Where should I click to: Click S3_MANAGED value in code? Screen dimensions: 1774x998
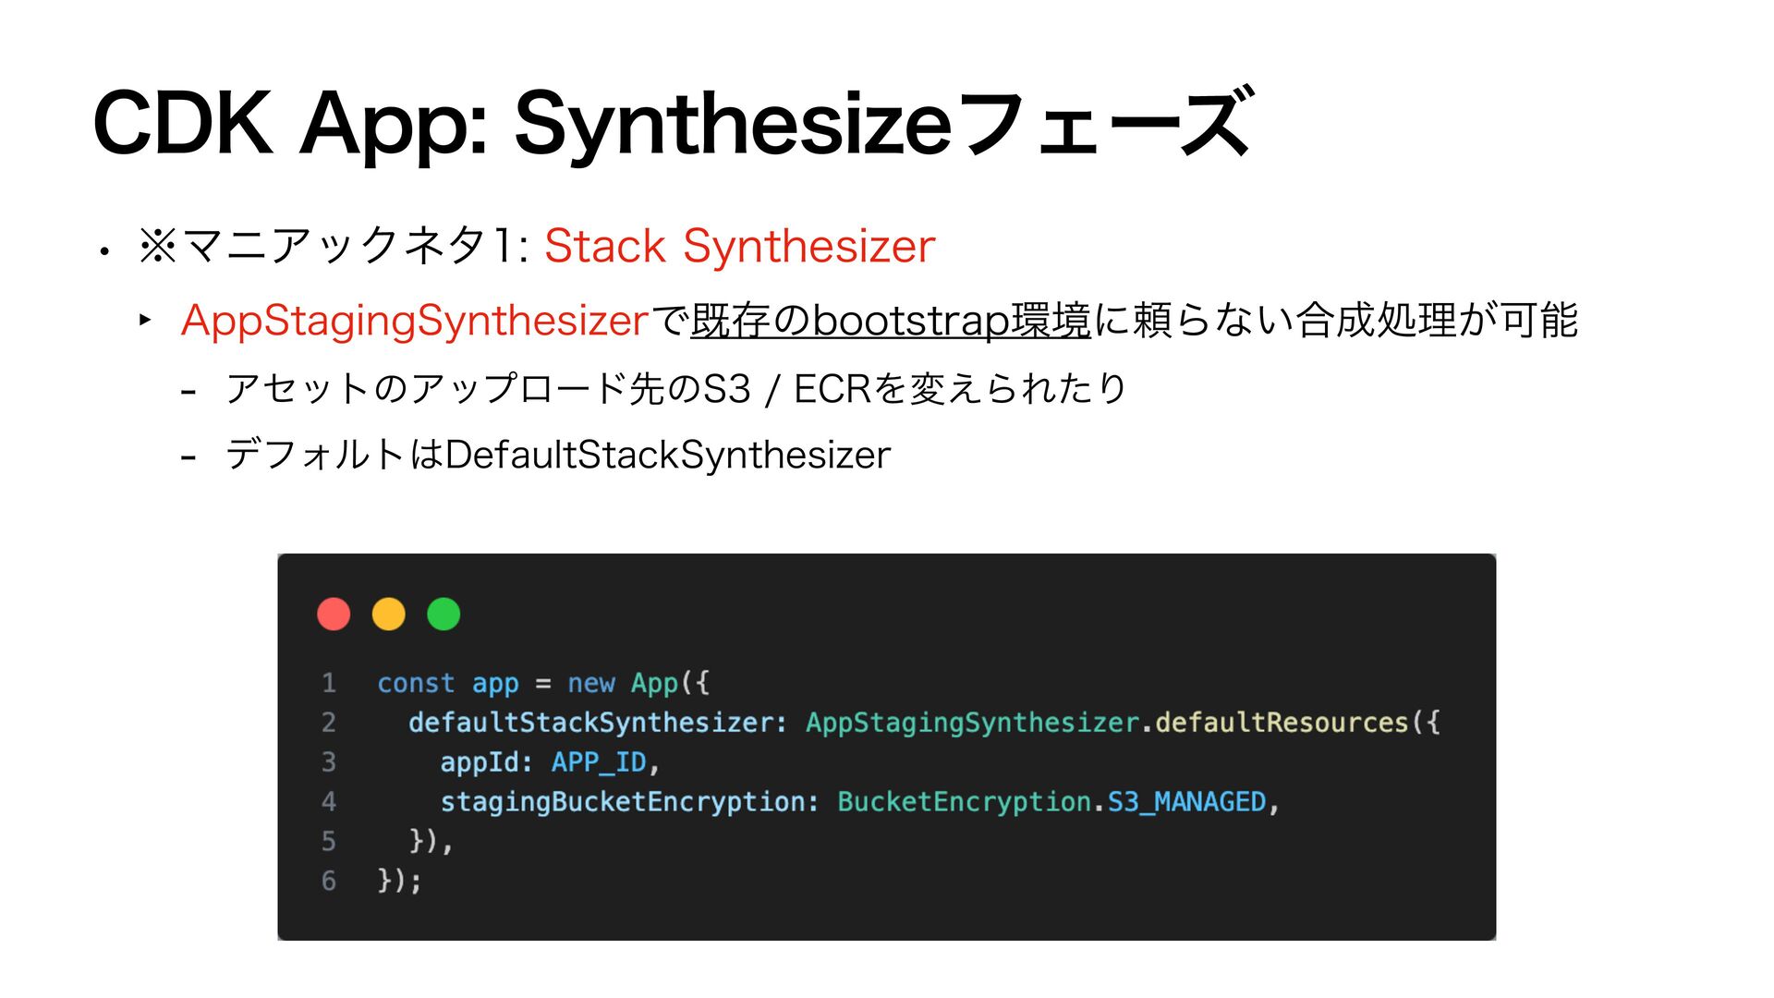click(x=1186, y=802)
